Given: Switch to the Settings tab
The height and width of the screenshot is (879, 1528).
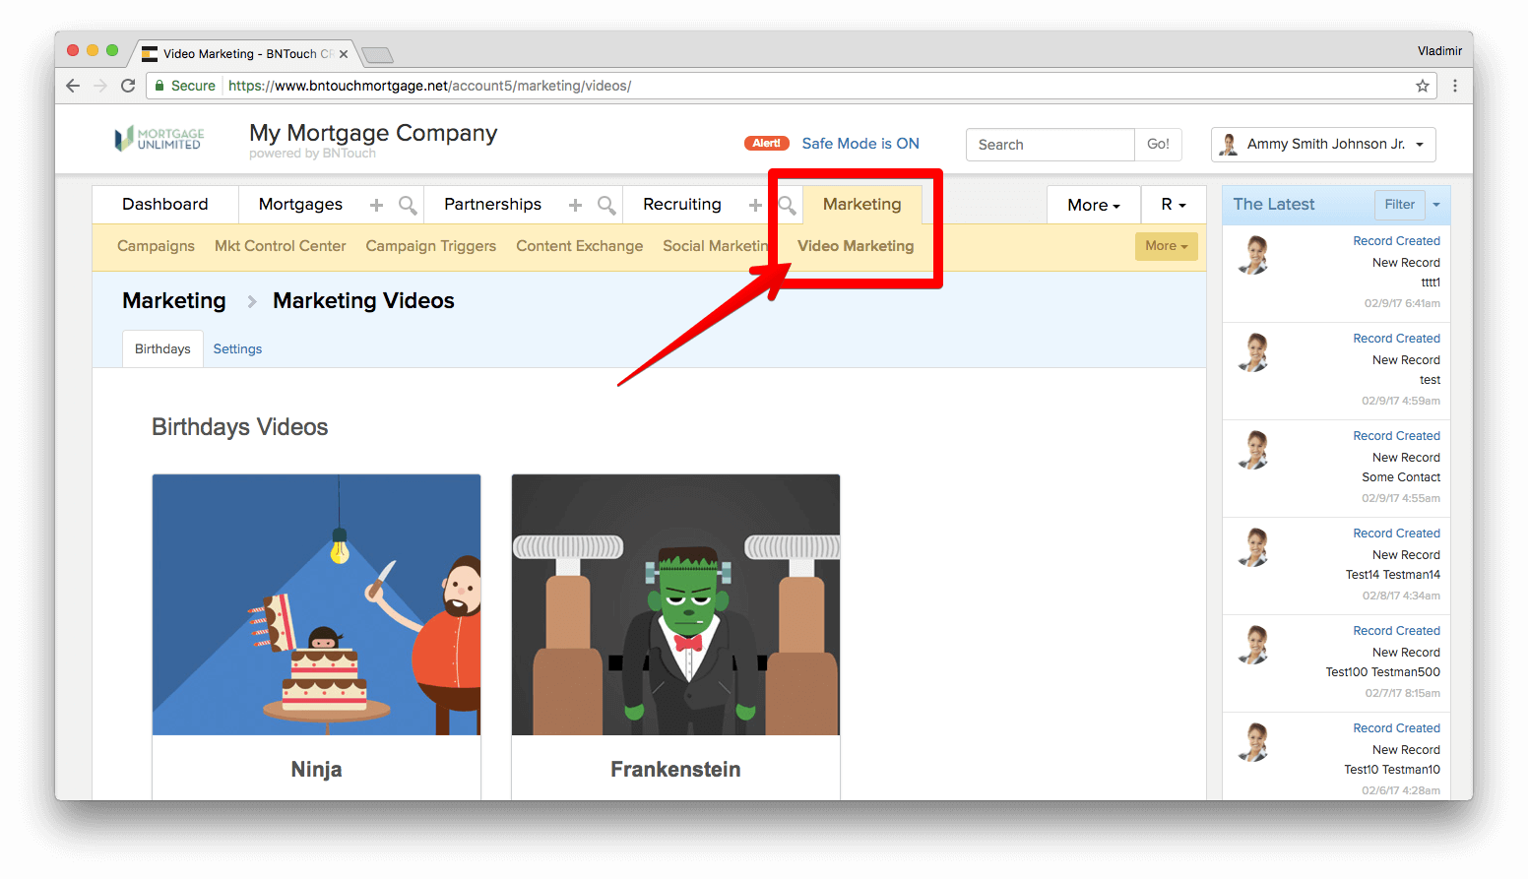Looking at the screenshot, I should pos(237,349).
